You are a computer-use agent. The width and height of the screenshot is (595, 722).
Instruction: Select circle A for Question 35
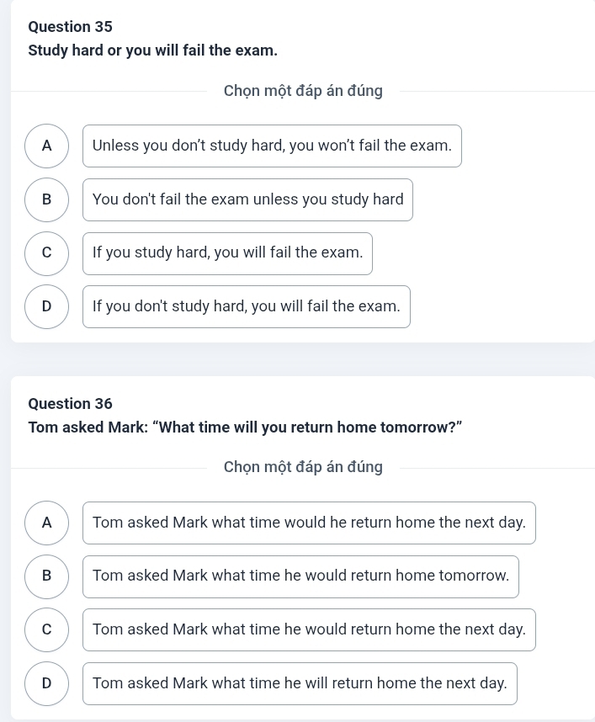click(46, 146)
